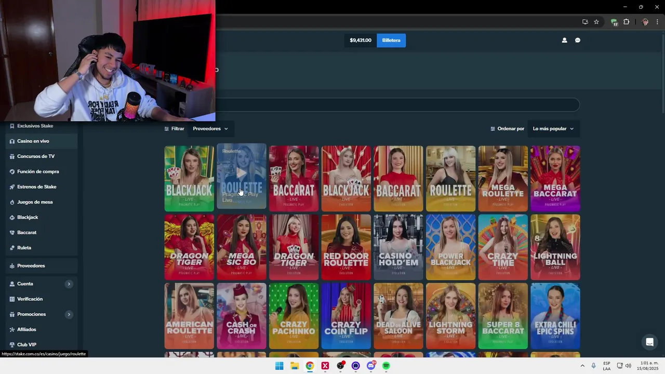Click the install app icon in address bar
The height and width of the screenshot is (374, 665).
585,22
